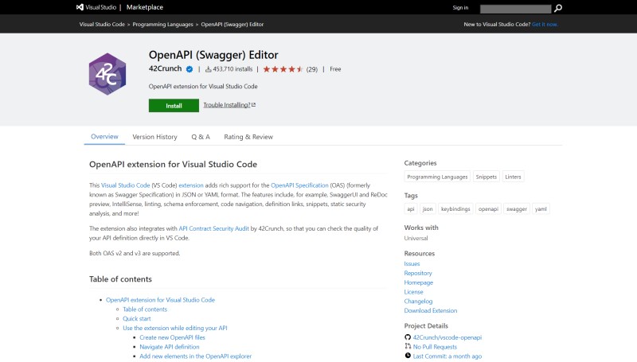637x362 pixels.
Task: Click the pull request icon
Action: [408, 346]
